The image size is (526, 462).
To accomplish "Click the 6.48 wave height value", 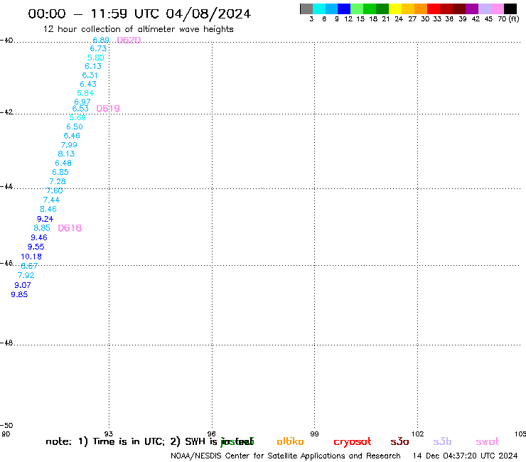I will tap(63, 163).
